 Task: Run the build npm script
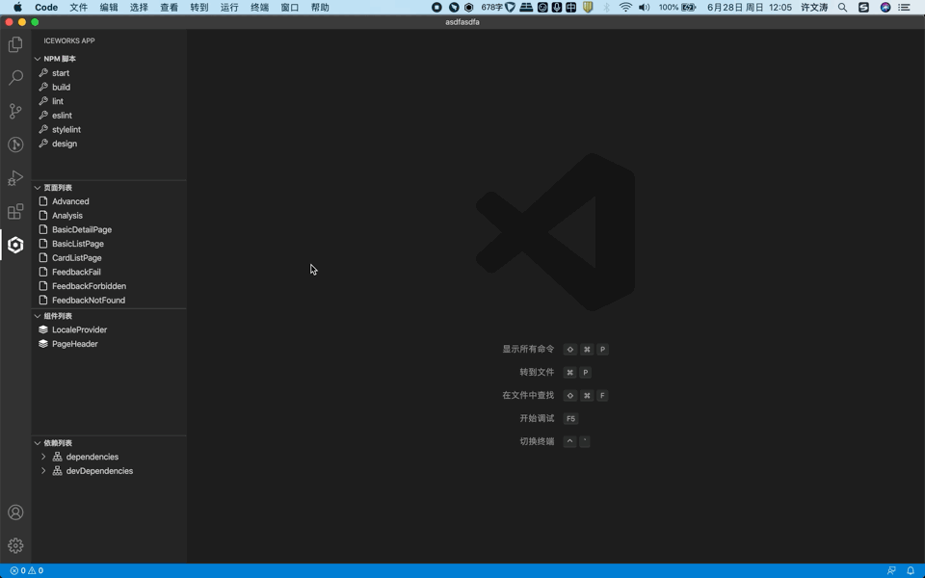point(109,88)
